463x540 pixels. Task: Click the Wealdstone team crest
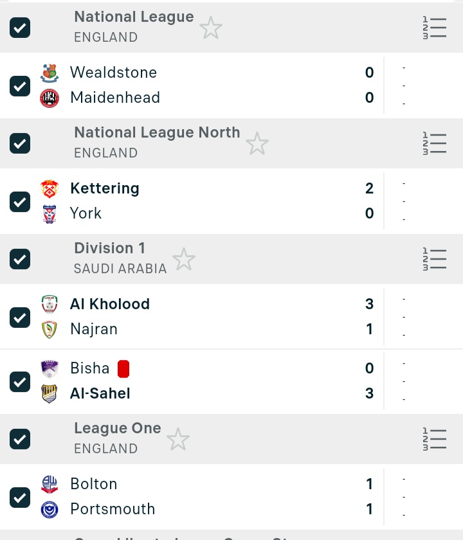pos(50,73)
